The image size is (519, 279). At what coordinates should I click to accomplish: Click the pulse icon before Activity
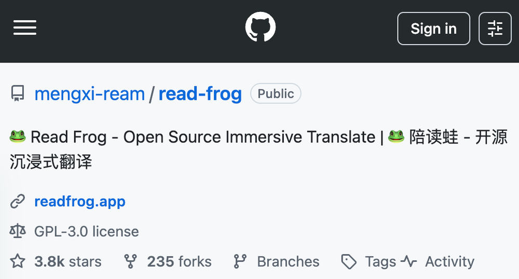(x=409, y=261)
